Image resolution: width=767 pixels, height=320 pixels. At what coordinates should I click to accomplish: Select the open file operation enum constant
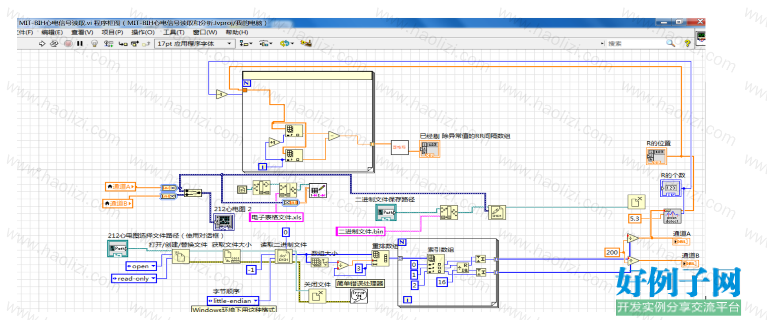click(142, 266)
